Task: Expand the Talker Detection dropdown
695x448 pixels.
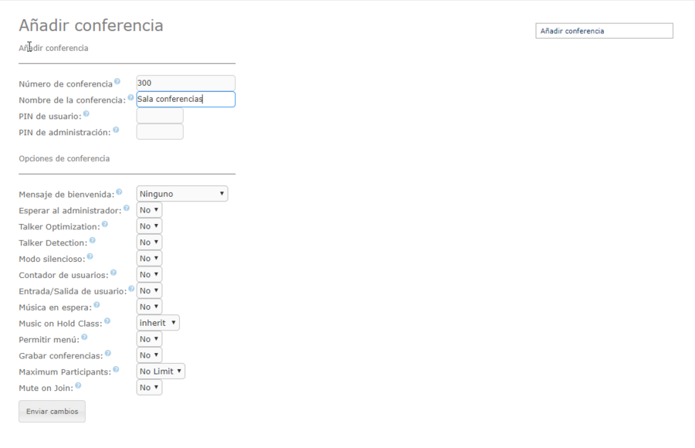Action: pos(149,243)
